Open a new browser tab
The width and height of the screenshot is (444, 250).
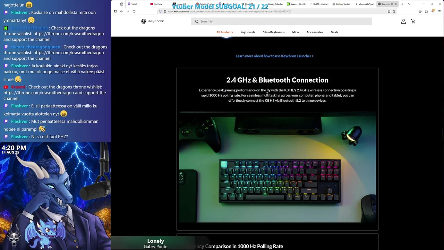(x=402, y=4)
